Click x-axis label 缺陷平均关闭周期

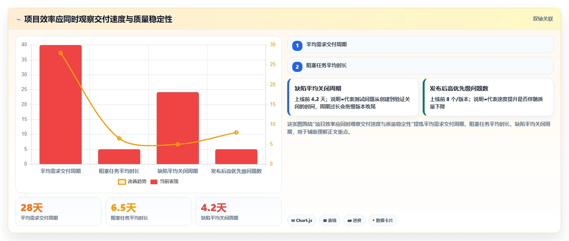pyautogui.click(x=178, y=171)
